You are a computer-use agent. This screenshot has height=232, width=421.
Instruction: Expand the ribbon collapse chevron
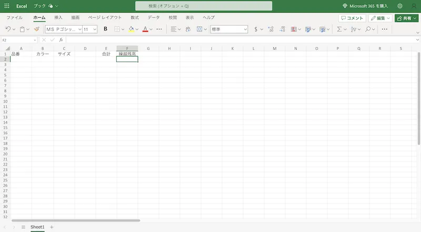coord(417,33)
